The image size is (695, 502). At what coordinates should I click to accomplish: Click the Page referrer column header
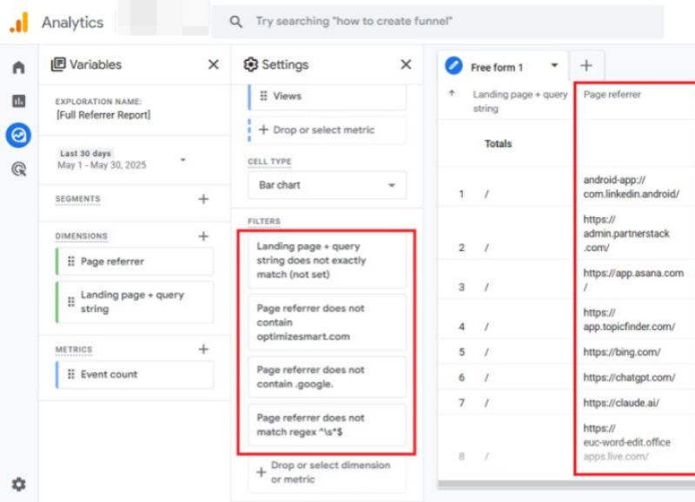[x=612, y=95]
